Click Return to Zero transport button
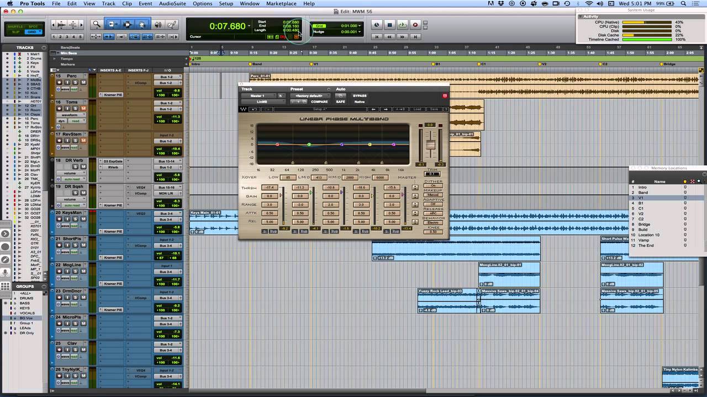This screenshot has height=397, width=707. (377, 36)
